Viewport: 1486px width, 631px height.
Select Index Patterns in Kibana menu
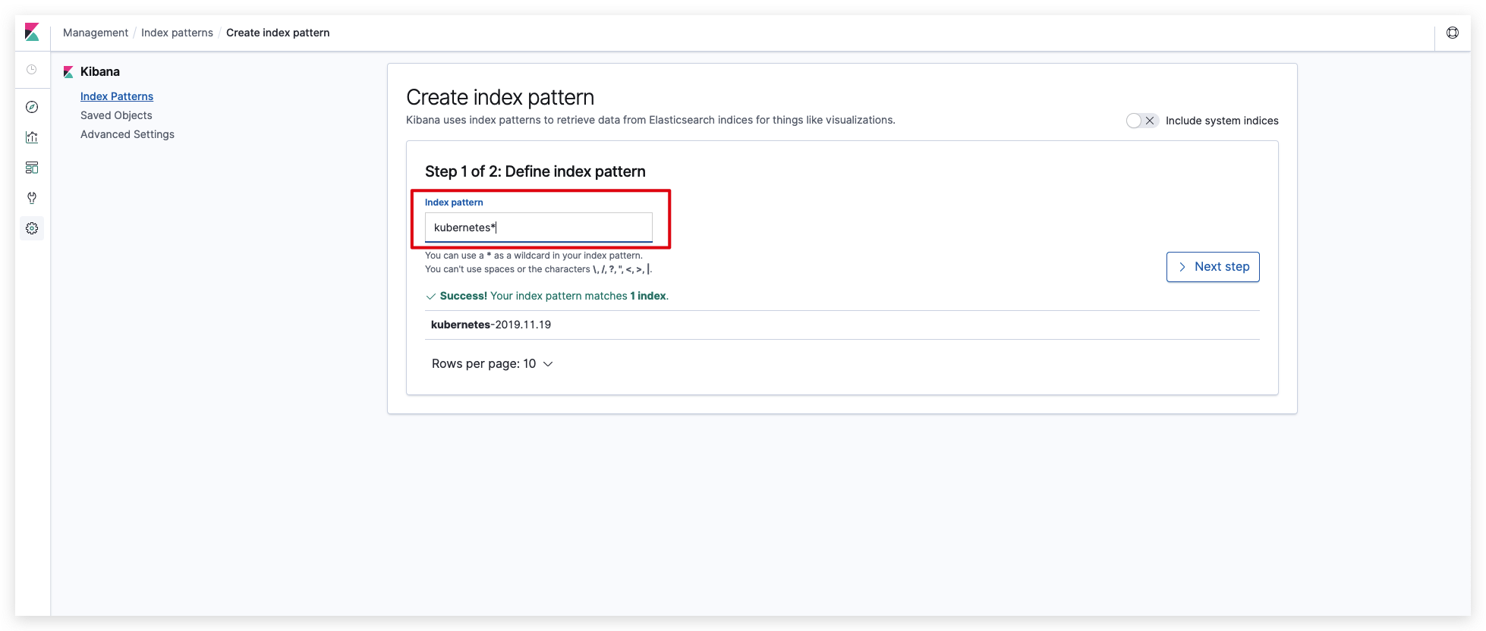pos(117,96)
